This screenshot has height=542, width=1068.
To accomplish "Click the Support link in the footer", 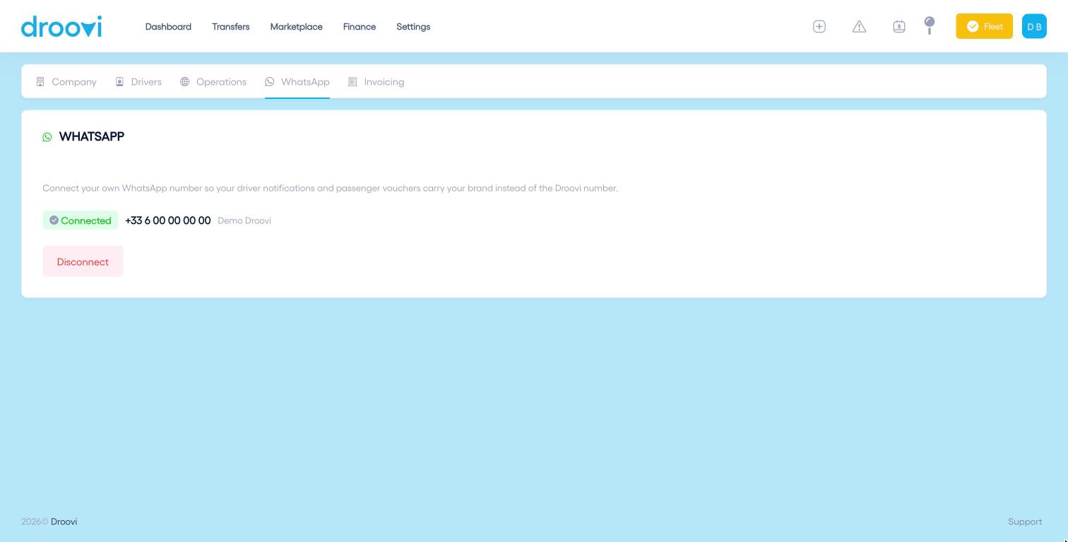I will [1025, 522].
